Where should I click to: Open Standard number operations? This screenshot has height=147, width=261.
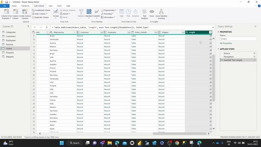pyautogui.click(x=89, y=13)
